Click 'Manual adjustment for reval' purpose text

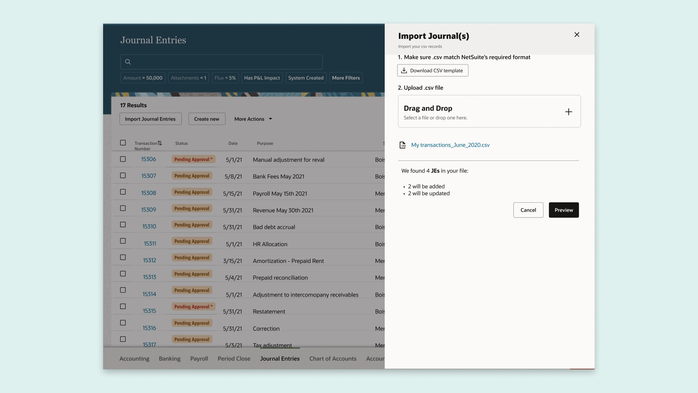(x=289, y=160)
